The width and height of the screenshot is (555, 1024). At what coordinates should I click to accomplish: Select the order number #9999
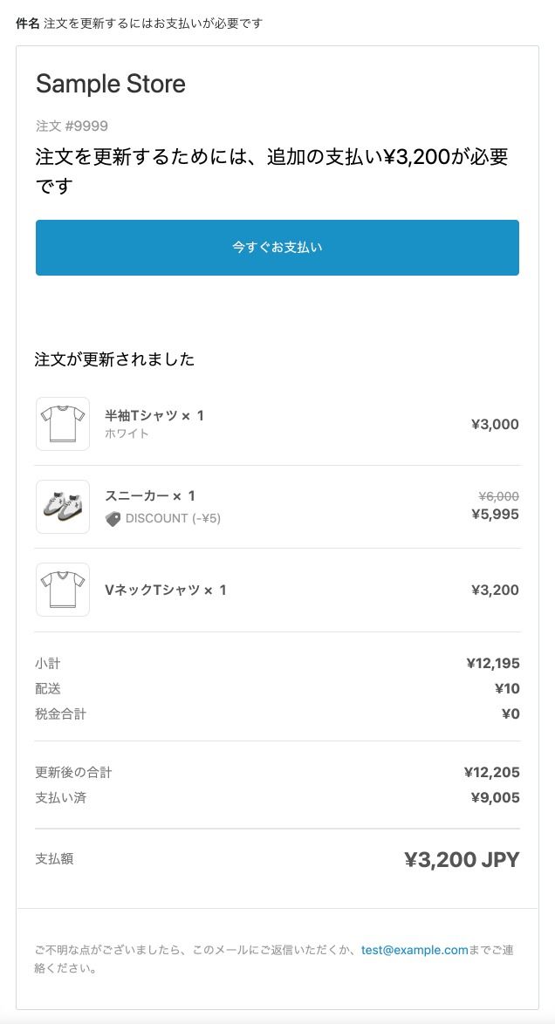[x=72, y=126]
